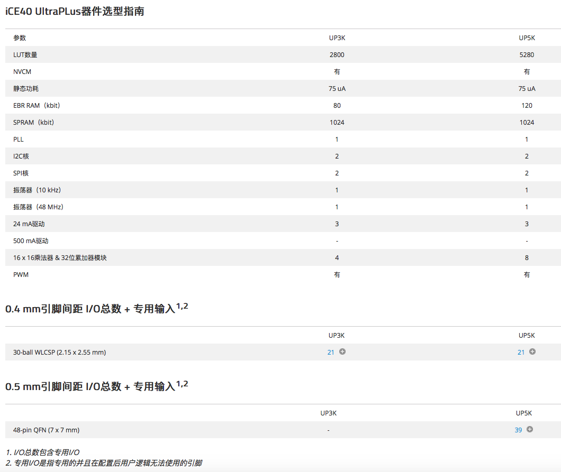Select the PLL row label
The width and height of the screenshot is (561, 472).
pos(18,140)
